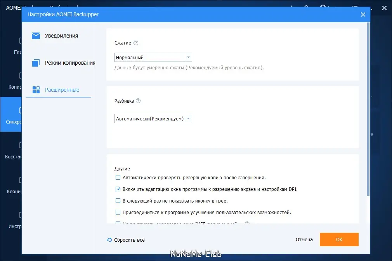The image size is (392, 261).
Task: Click the Сбросить всё link text
Action: point(129,240)
